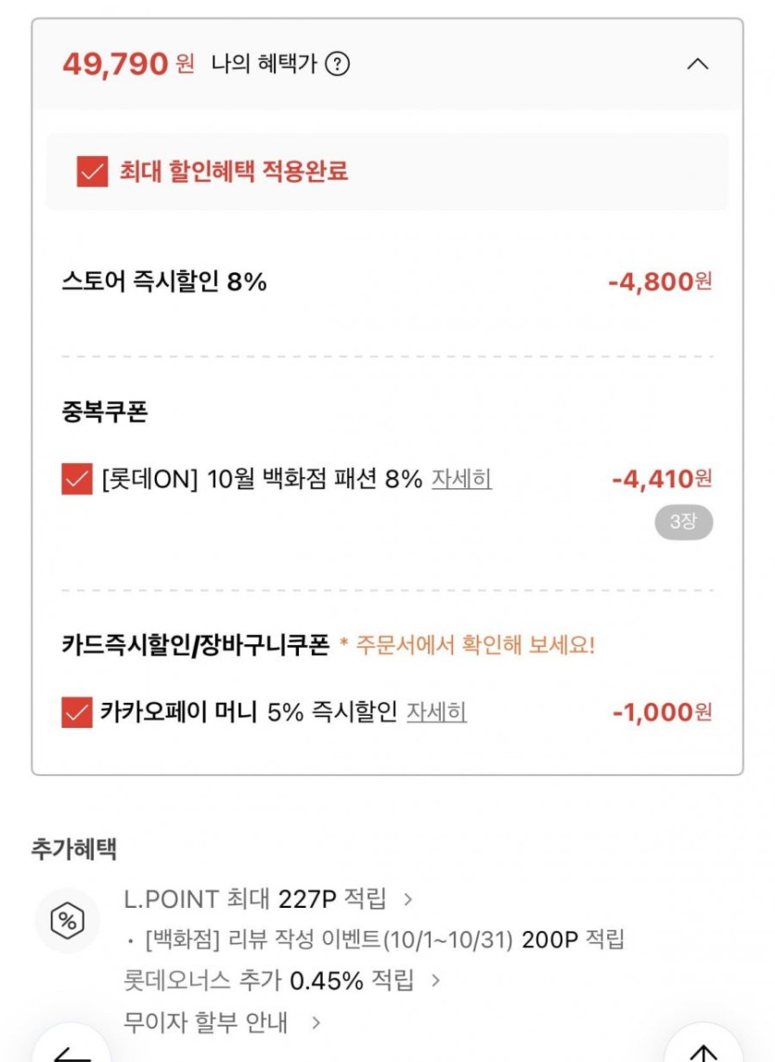
Task: Tap the 3장 coupon count badge
Action: 683,522
